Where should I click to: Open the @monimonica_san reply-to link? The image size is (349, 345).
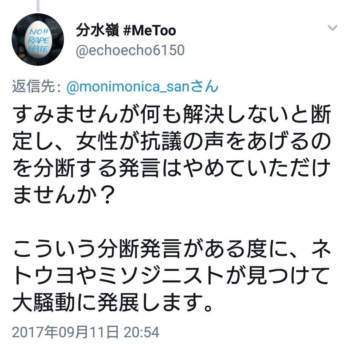point(128,87)
